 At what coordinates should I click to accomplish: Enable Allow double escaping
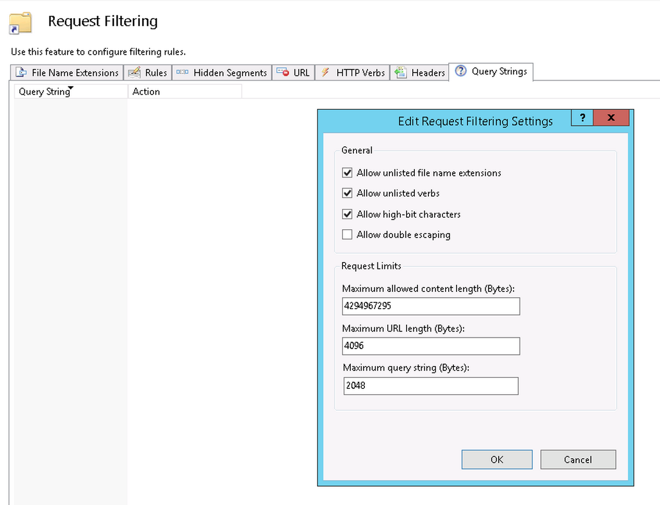point(347,234)
